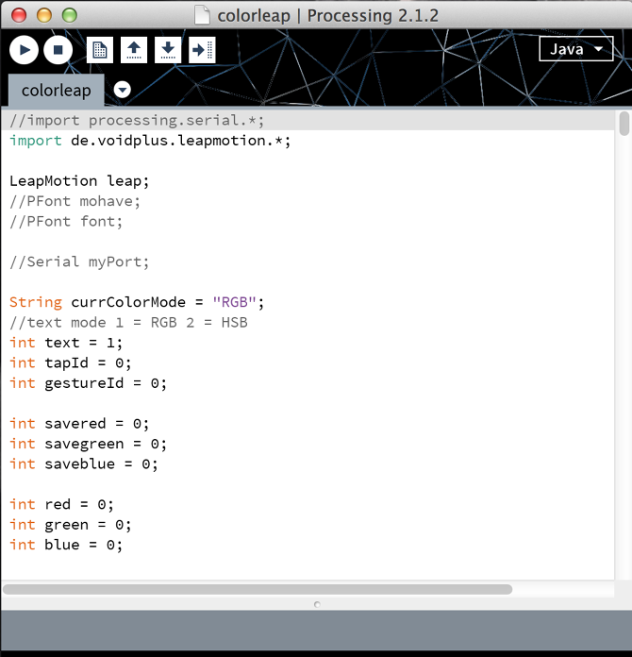
Task: Click the document icon in title bar
Action: (203, 16)
